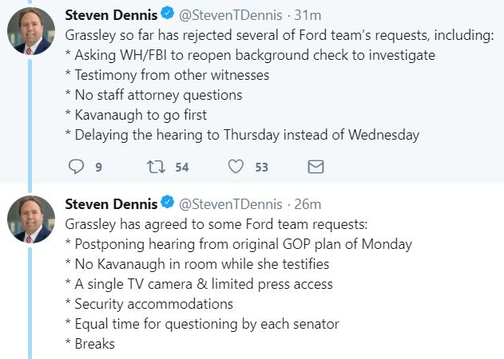Image resolution: width=504 pixels, height=359 pixels.
Task: Click the reply icon on first tweet
Action: (76, 167)
